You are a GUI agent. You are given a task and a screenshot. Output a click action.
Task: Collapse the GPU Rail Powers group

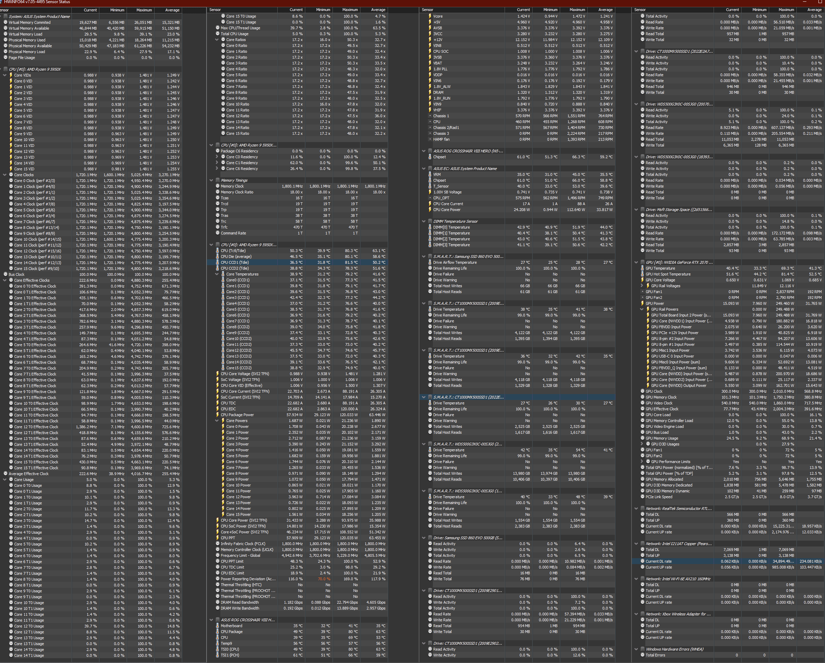click(x=642, y=310)
